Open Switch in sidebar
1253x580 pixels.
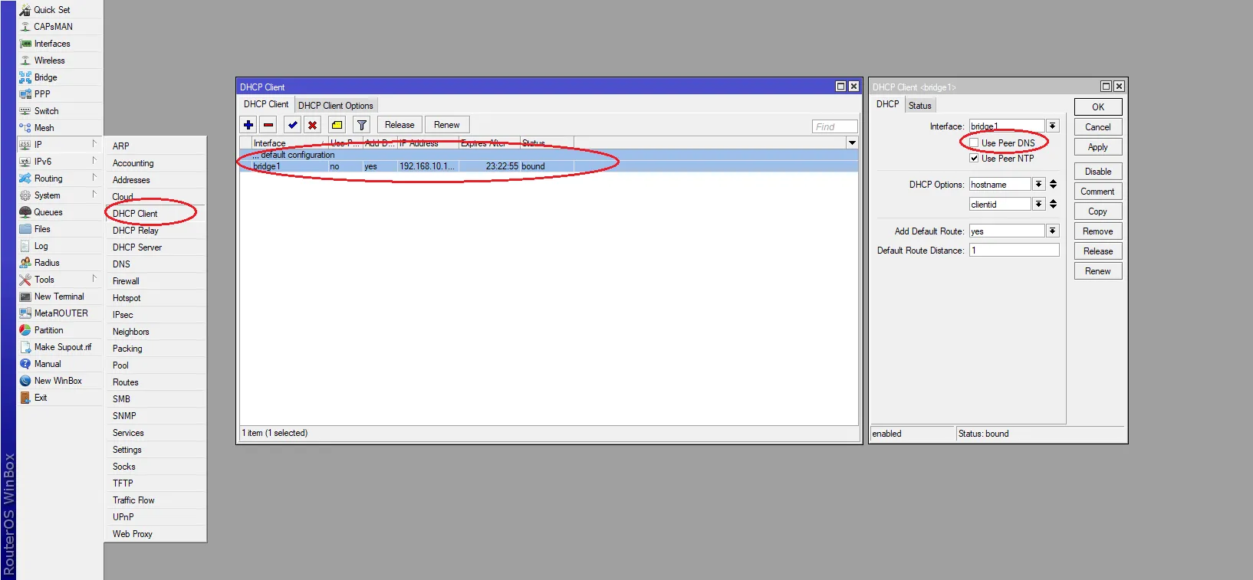pyautogui.click(x=46, y=111)
